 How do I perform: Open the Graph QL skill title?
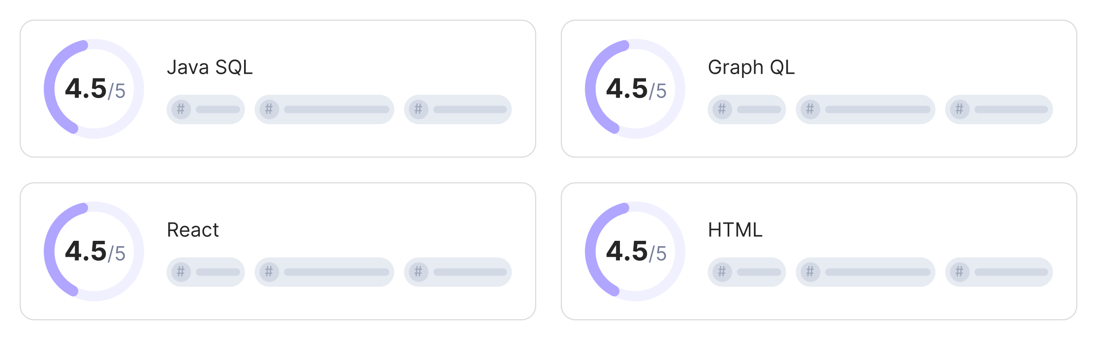(x=751, y=67)
